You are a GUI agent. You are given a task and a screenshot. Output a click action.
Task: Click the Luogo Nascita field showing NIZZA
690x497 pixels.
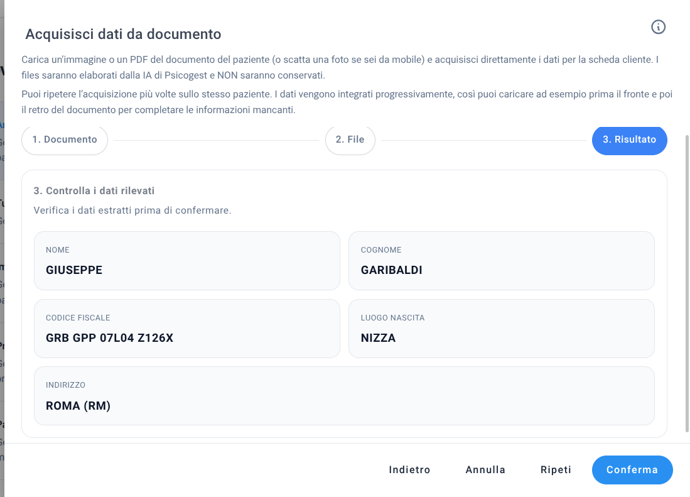coord(501,329)
